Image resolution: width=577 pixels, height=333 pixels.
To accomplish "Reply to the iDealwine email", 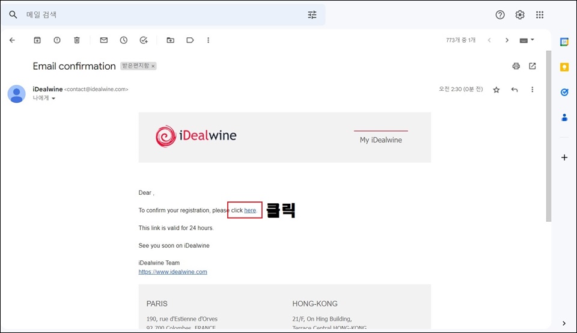I will (x=514, y=90).
